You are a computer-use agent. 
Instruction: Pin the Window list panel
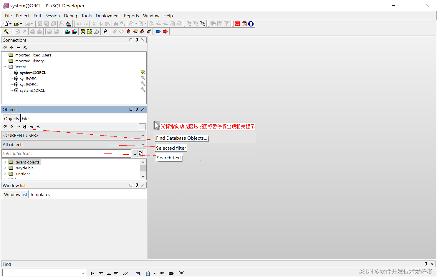pos(137,185)
